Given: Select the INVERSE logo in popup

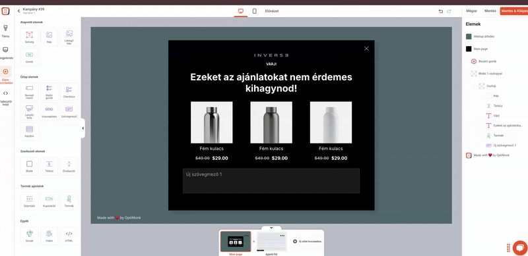Looking at the screenshot, I should pos(271,55).
